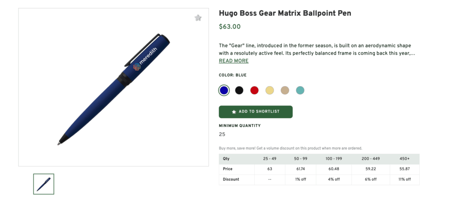Image resolution: width=452 pixels, height=197 pixels.
Task: Click the 11% off discount cell
Action: click(404, 179)
